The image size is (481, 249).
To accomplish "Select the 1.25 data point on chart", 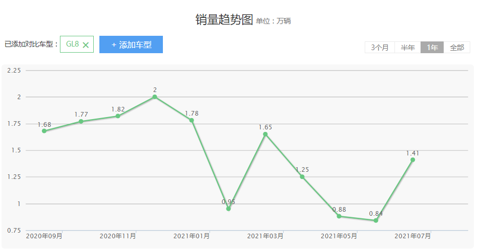I will [x=302, y=177].
